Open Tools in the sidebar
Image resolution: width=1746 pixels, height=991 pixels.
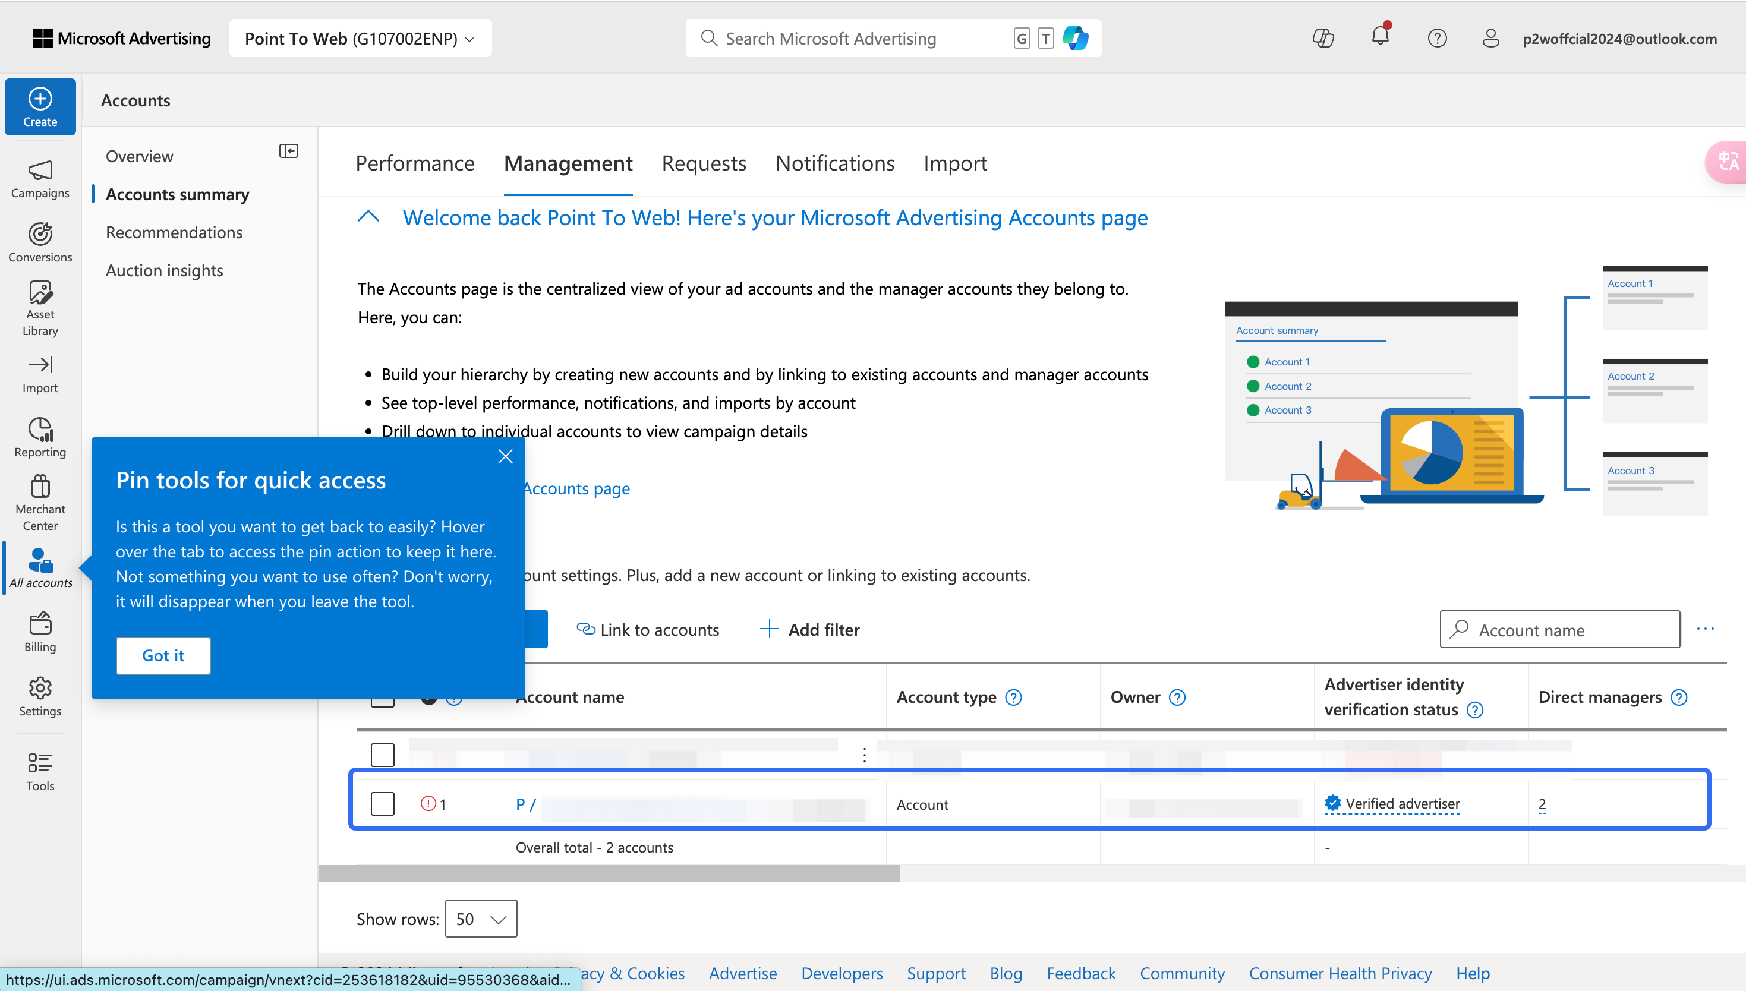pos(40,772)
